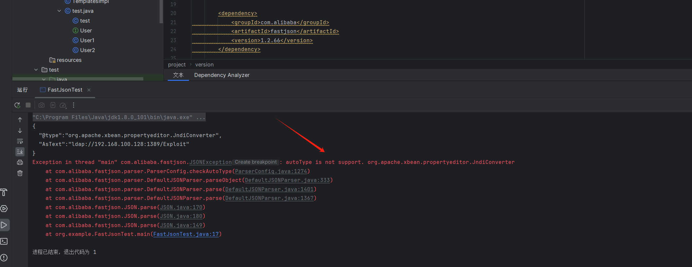Viewport: 692px width, 267px height.
Task: Collapse the test.java tree node
Action: [x=59, y=11]
